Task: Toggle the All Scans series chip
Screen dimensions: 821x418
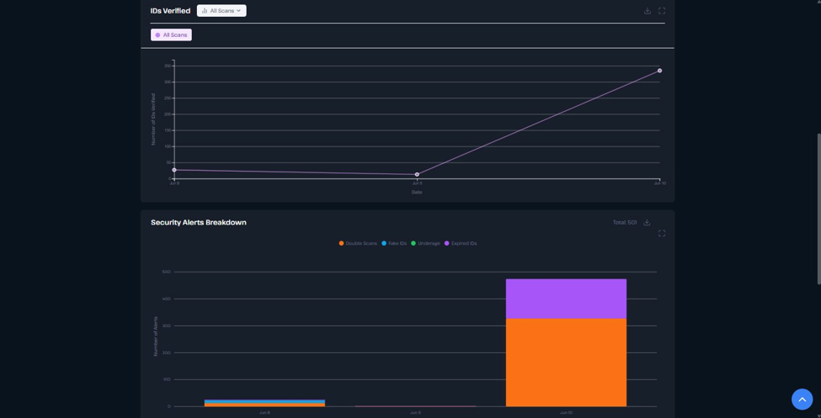Action: (x=171, y=35)
